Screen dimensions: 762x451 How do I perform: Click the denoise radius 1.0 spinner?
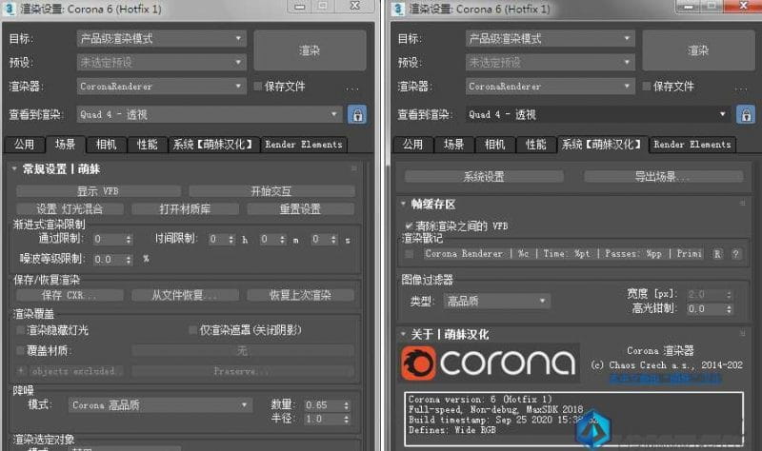(x=346, y=419)
